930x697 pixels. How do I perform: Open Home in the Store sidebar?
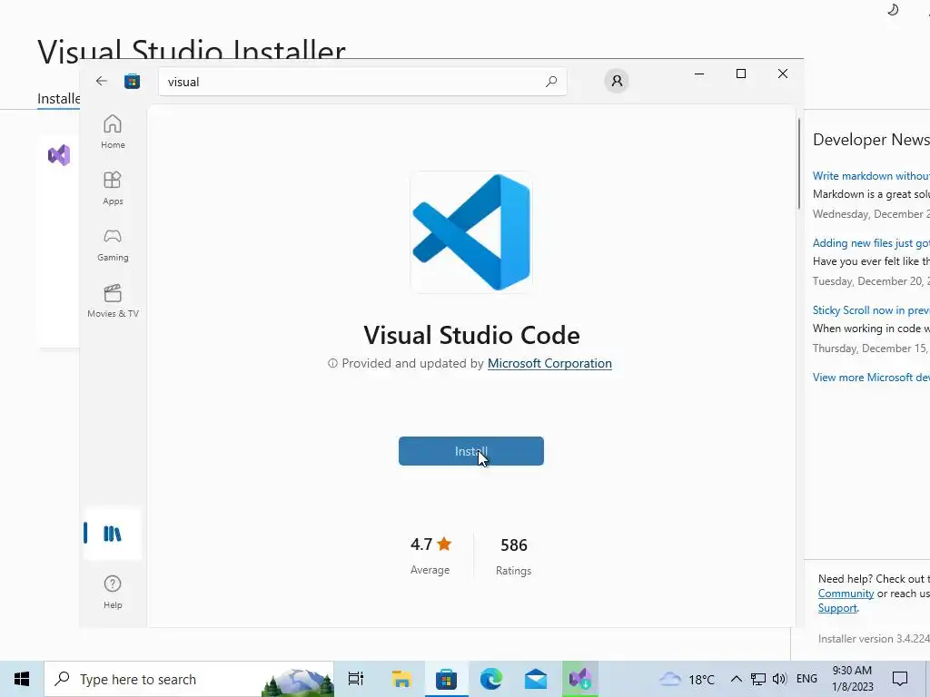point(113,132)
